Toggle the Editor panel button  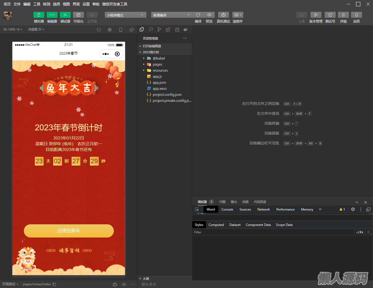(52, 15)
